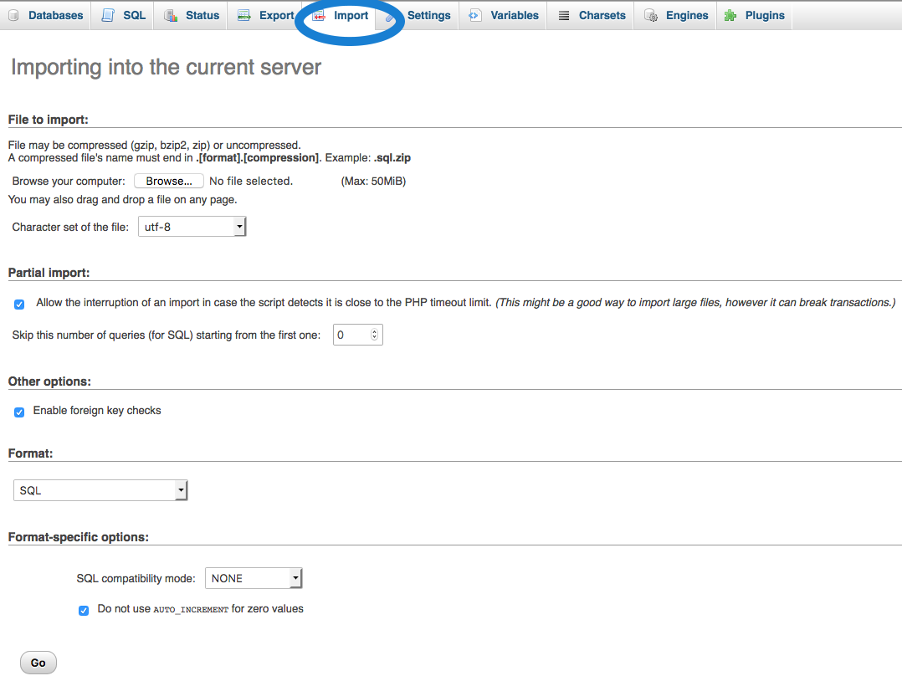
Task: Open the Export tab
Action: pos(266,16)
